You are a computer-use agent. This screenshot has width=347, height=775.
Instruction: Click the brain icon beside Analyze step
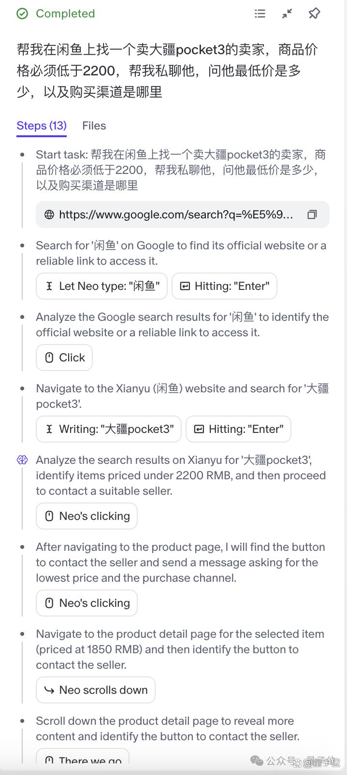(x=22, y=460)
